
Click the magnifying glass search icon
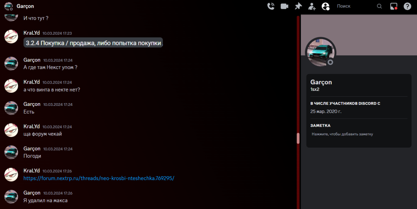(379, 6)
